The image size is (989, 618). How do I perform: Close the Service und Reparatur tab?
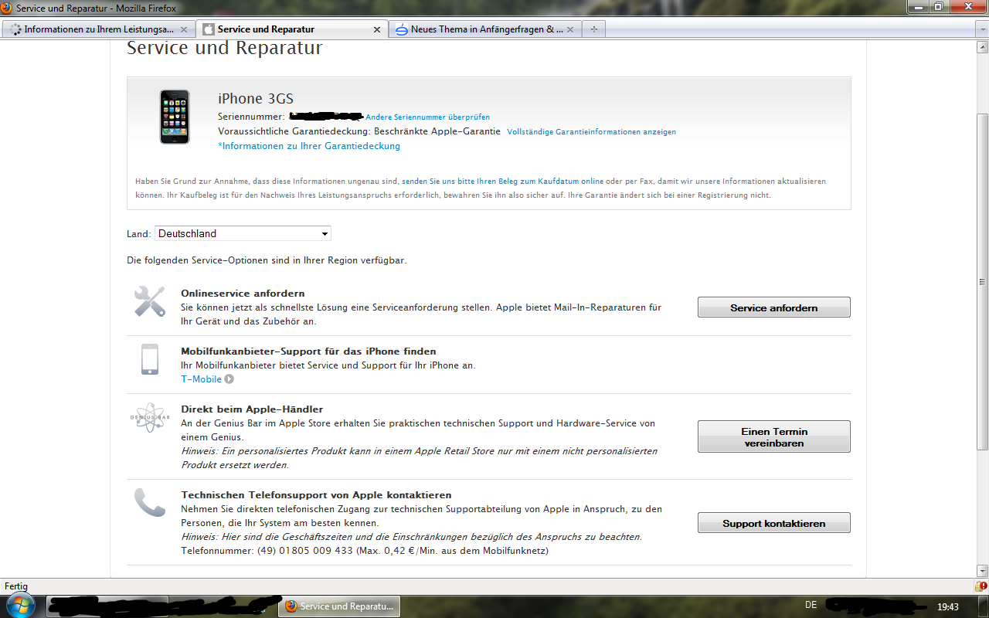click(377, 29)
